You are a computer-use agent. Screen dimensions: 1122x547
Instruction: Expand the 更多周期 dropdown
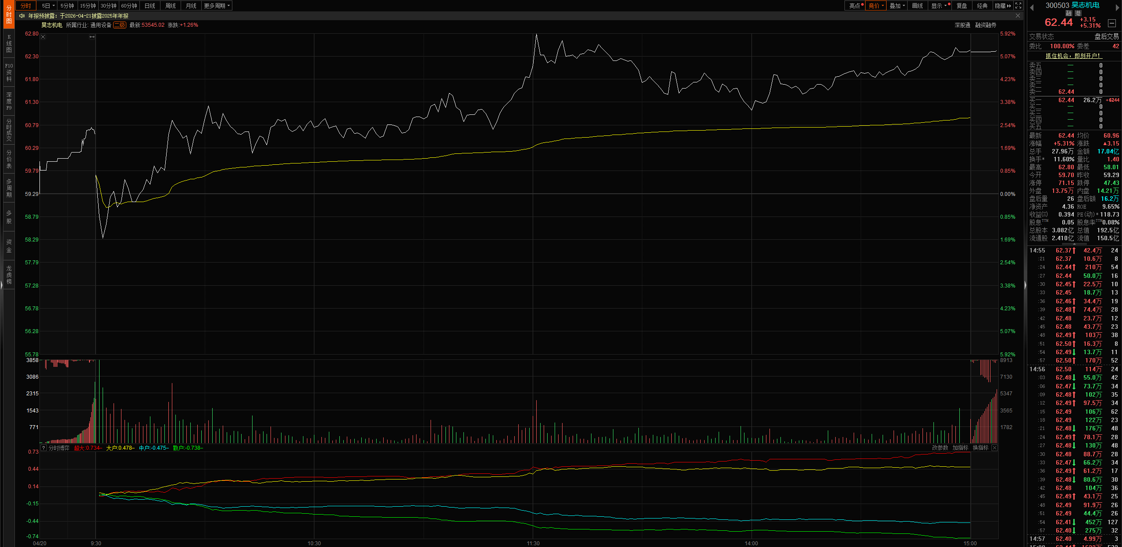click(217, 6)
